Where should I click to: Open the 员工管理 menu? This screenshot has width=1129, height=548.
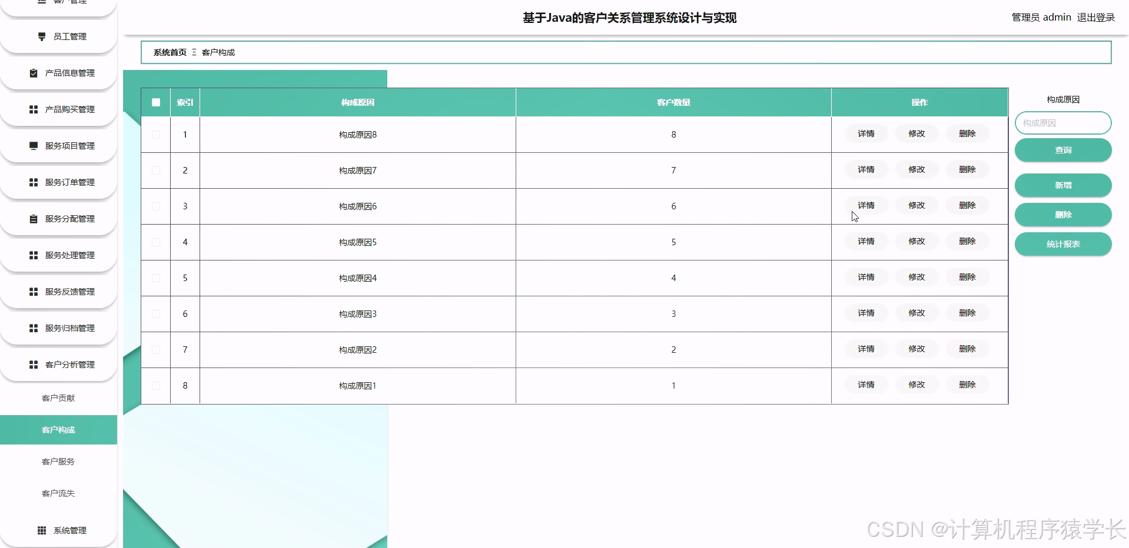point(58,36)
